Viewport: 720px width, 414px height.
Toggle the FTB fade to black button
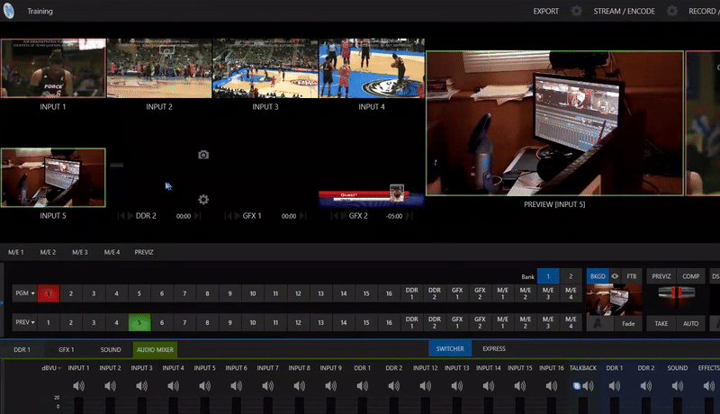(632, 276)
